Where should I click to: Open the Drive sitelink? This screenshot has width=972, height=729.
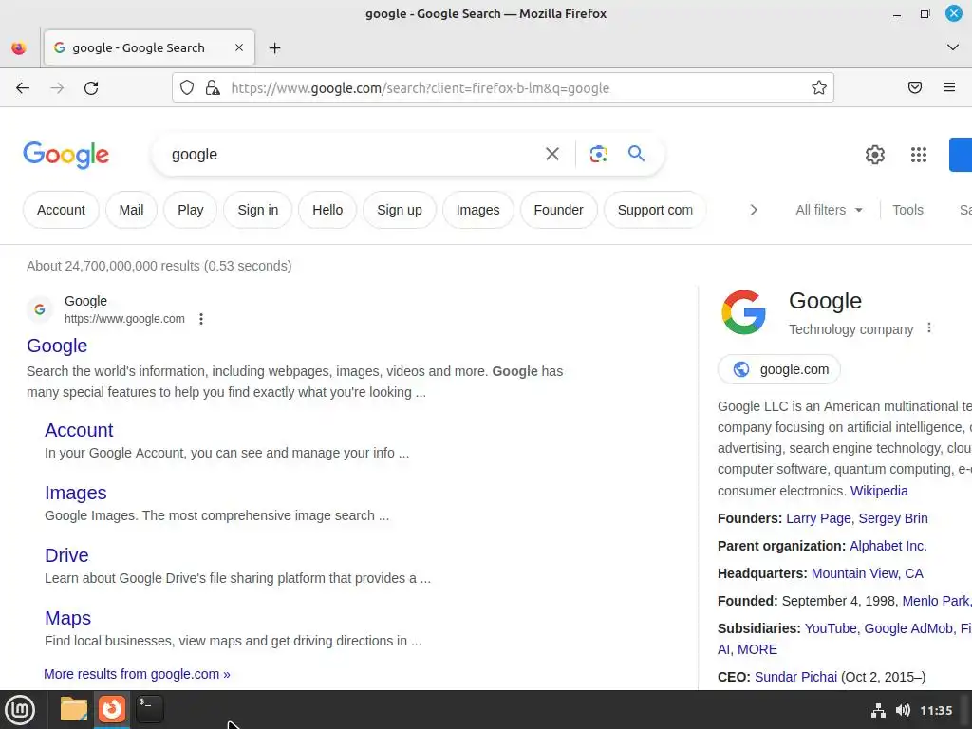[66, 555]
